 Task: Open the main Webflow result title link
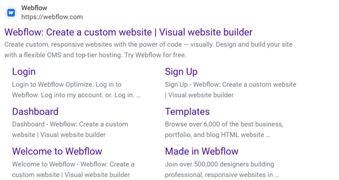(128, 32)
